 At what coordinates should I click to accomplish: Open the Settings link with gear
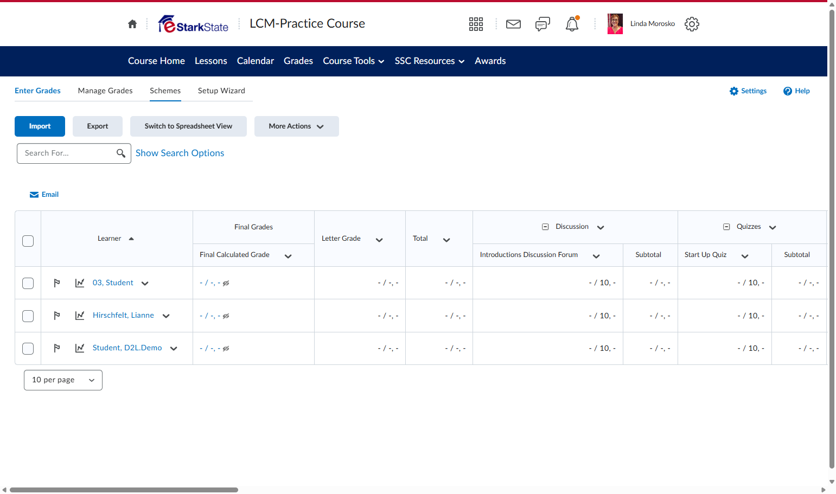748,91
